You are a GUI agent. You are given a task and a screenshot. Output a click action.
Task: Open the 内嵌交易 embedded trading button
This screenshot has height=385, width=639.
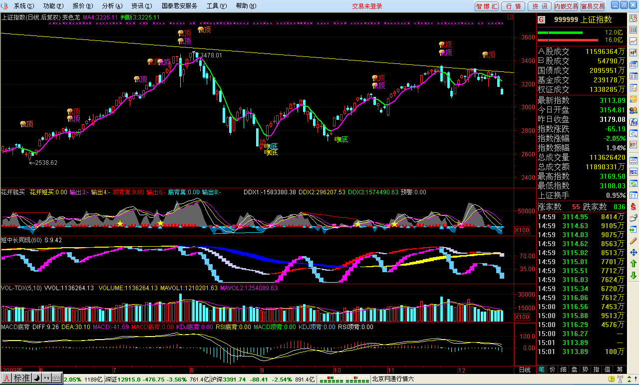coord(566,6)
